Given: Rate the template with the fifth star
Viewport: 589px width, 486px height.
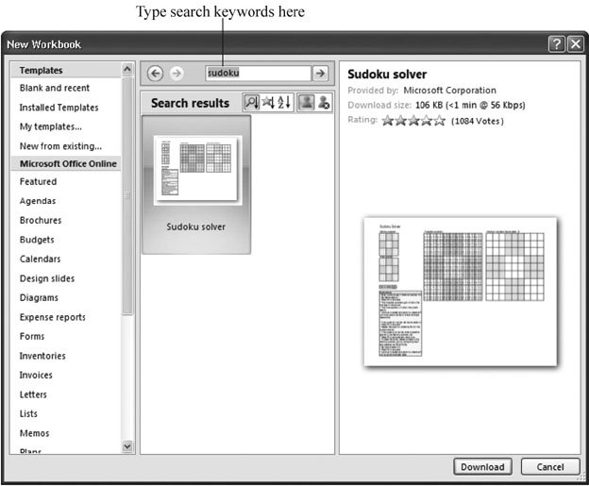Looking at the screenshot, I should coord(440,121).
